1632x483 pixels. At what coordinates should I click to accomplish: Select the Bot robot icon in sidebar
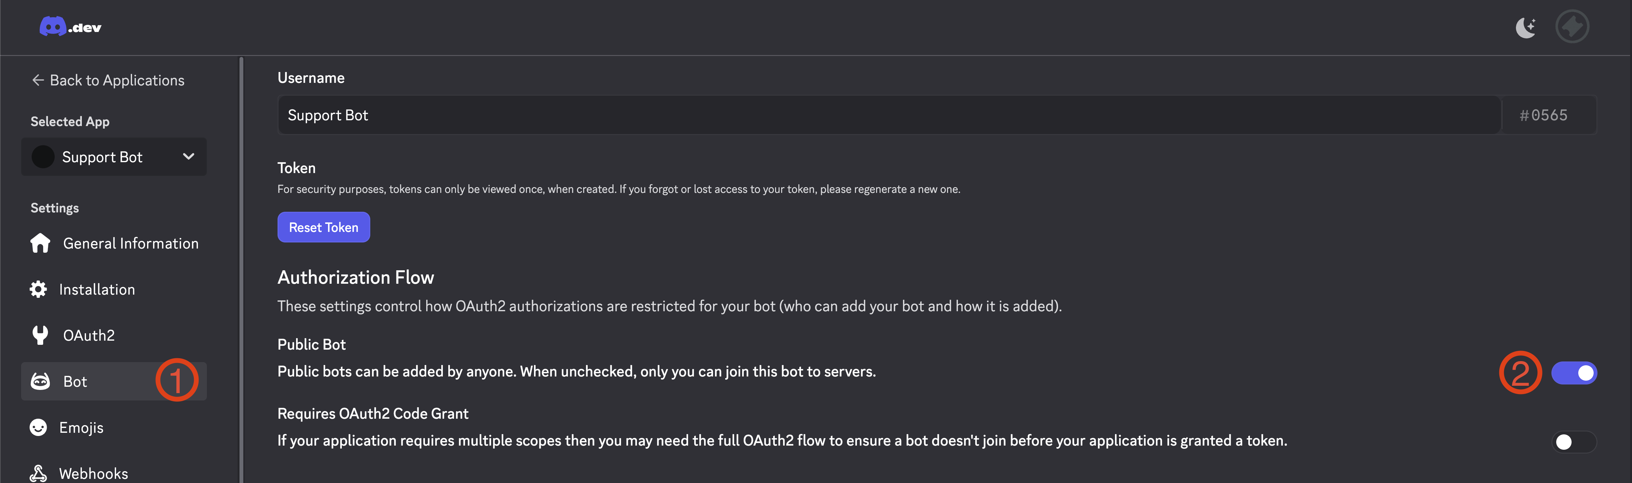pyautogui.click(x=40, y=381)
